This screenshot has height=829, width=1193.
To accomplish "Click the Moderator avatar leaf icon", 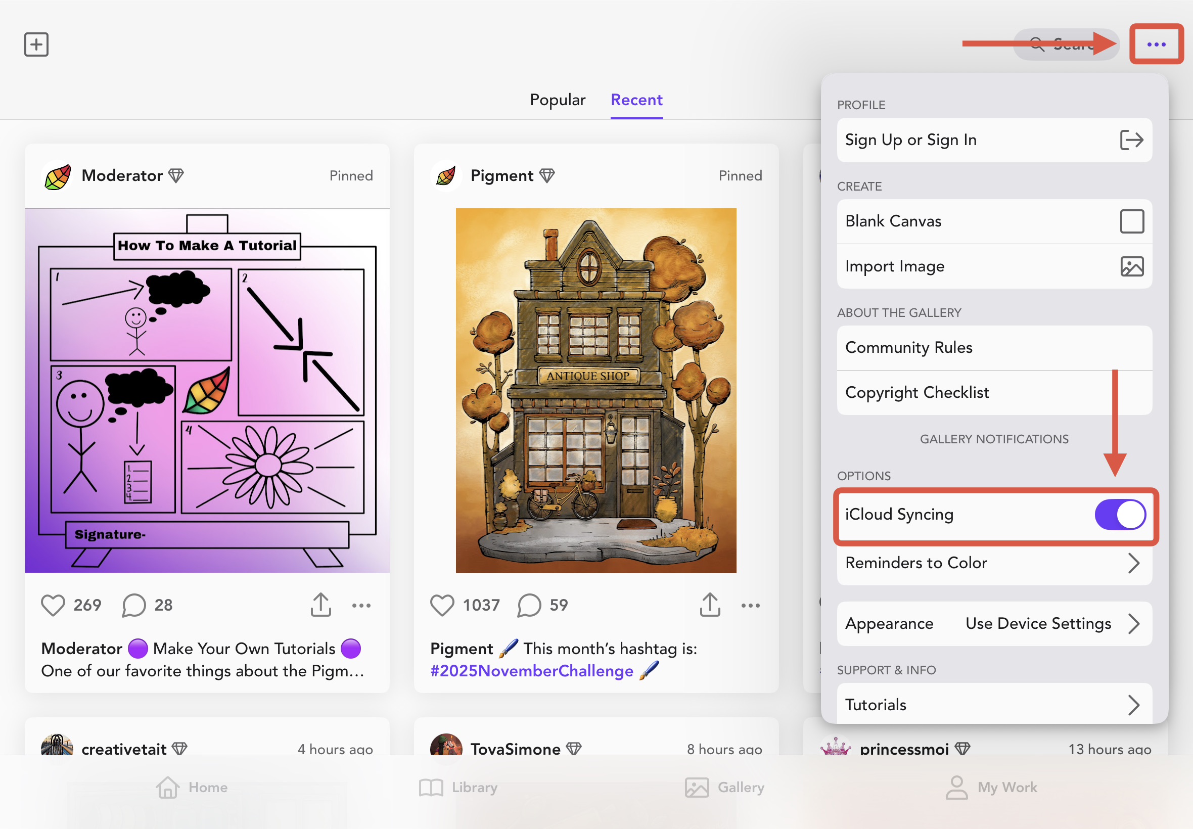I will tap(57, 176).
